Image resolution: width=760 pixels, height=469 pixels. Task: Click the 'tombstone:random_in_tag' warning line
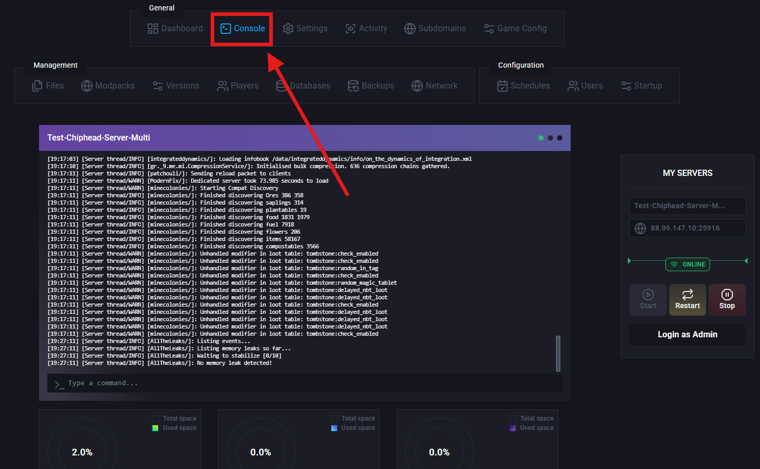213,268
